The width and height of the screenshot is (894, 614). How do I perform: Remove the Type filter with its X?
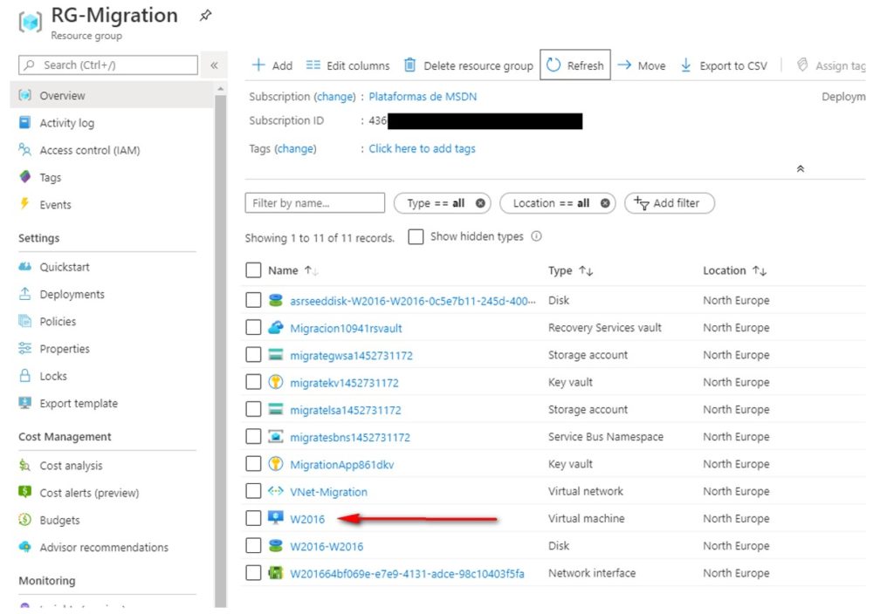click(x=481, y=203)
